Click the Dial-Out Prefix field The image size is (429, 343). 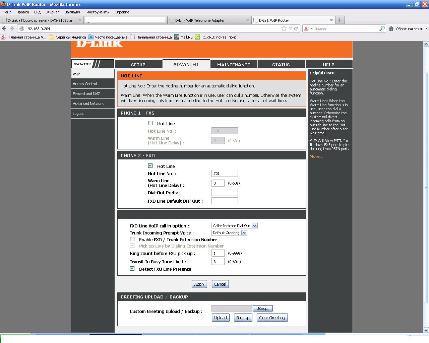225,192
